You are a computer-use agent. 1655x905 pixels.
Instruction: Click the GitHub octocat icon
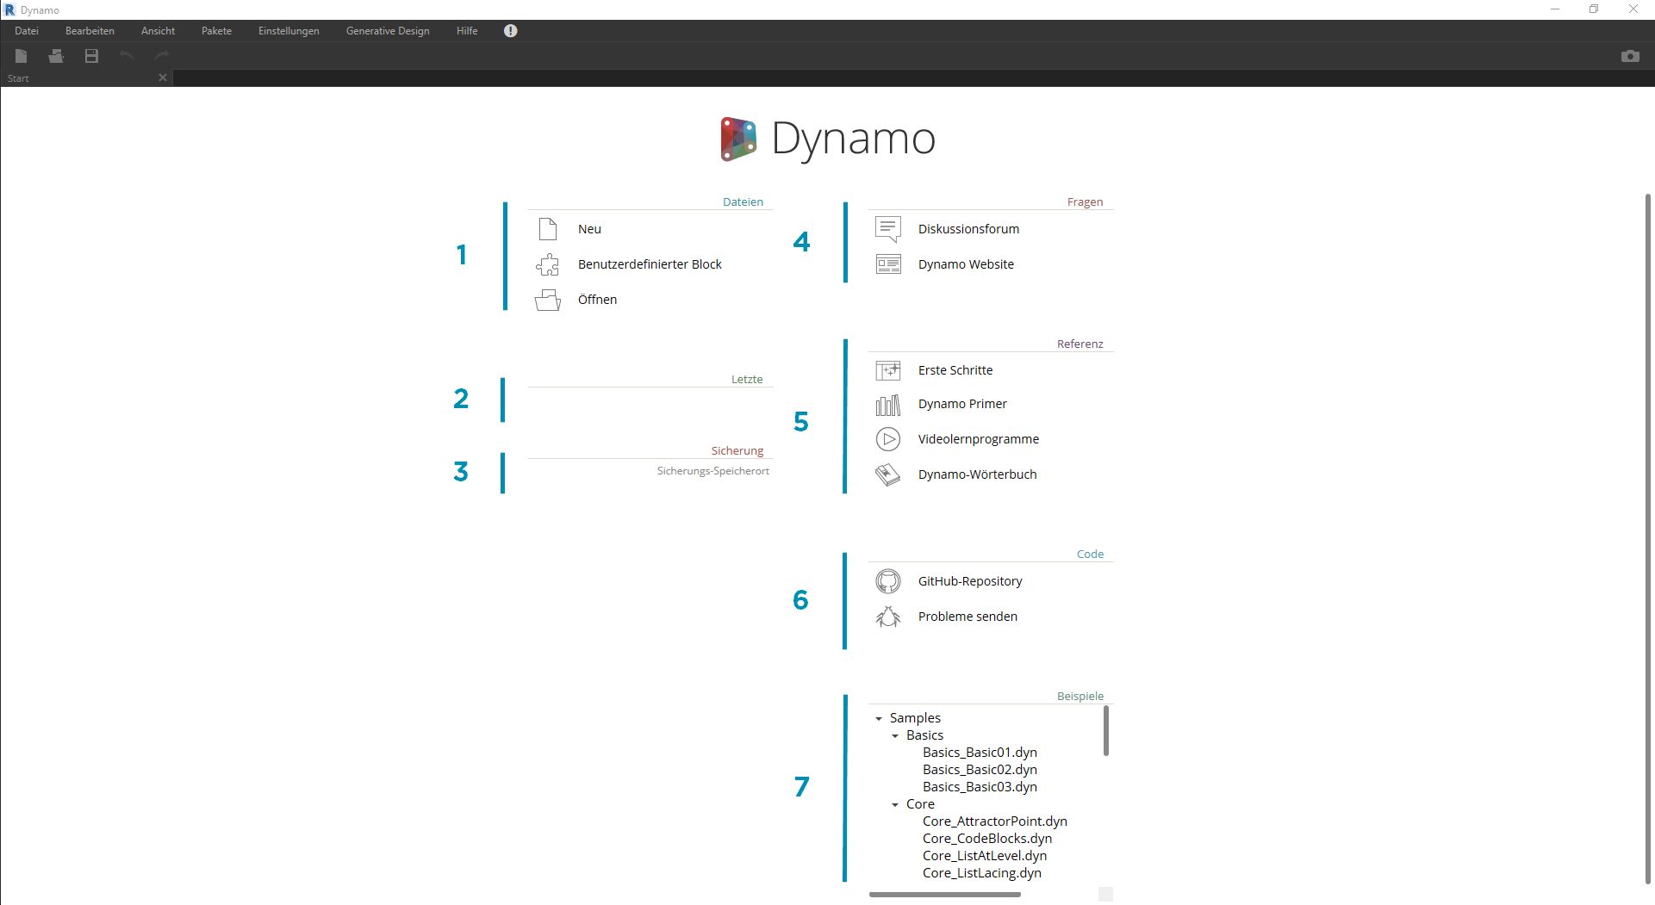pyautogui.click(x=888, y=581)
